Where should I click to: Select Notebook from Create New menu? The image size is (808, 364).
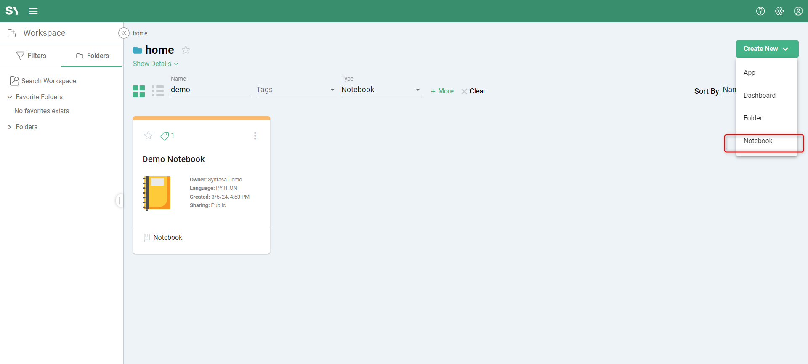pyautogui.click(x=758, y=141)
